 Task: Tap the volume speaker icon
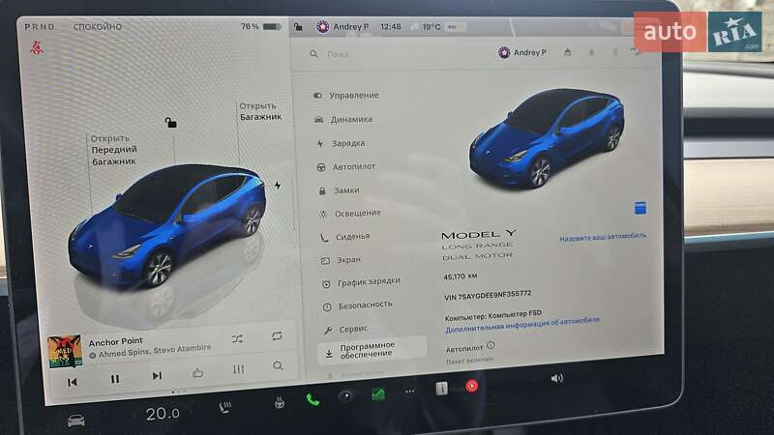coord(556,378)
